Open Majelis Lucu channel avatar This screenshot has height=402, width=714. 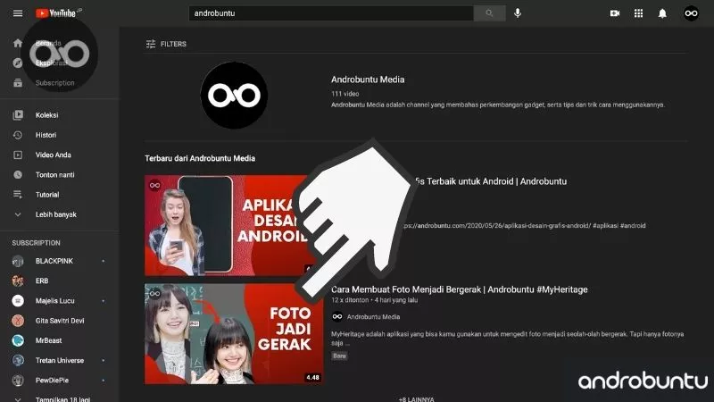point(18,301)
